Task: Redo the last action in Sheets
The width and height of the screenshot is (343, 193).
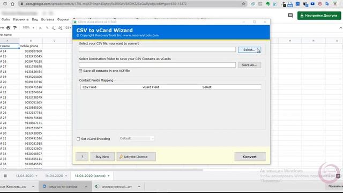Action: 2,28
